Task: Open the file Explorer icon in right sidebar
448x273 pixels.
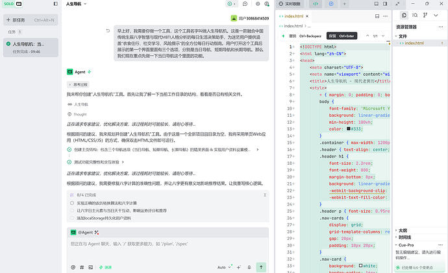Action: click(404, 15)
